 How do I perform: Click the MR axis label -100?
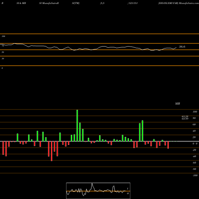click(x=195, y=176)
